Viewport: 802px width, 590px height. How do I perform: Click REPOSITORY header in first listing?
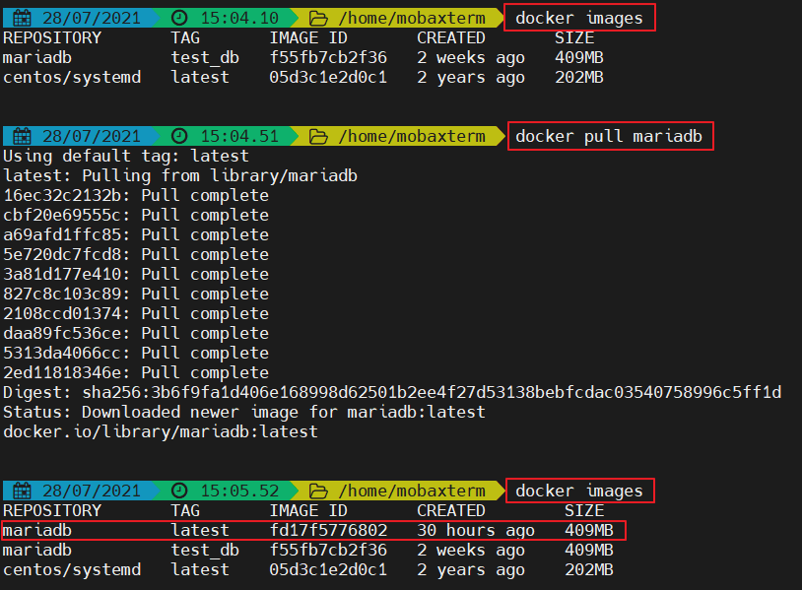[52, 37]
